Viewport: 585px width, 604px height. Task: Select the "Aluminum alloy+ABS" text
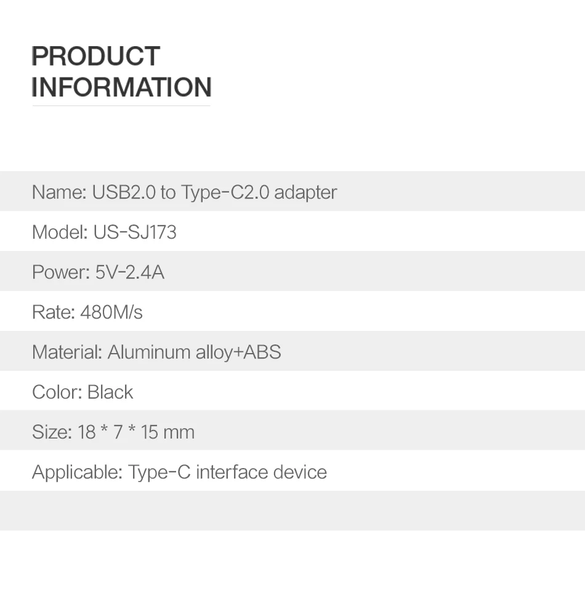[194, 352]
